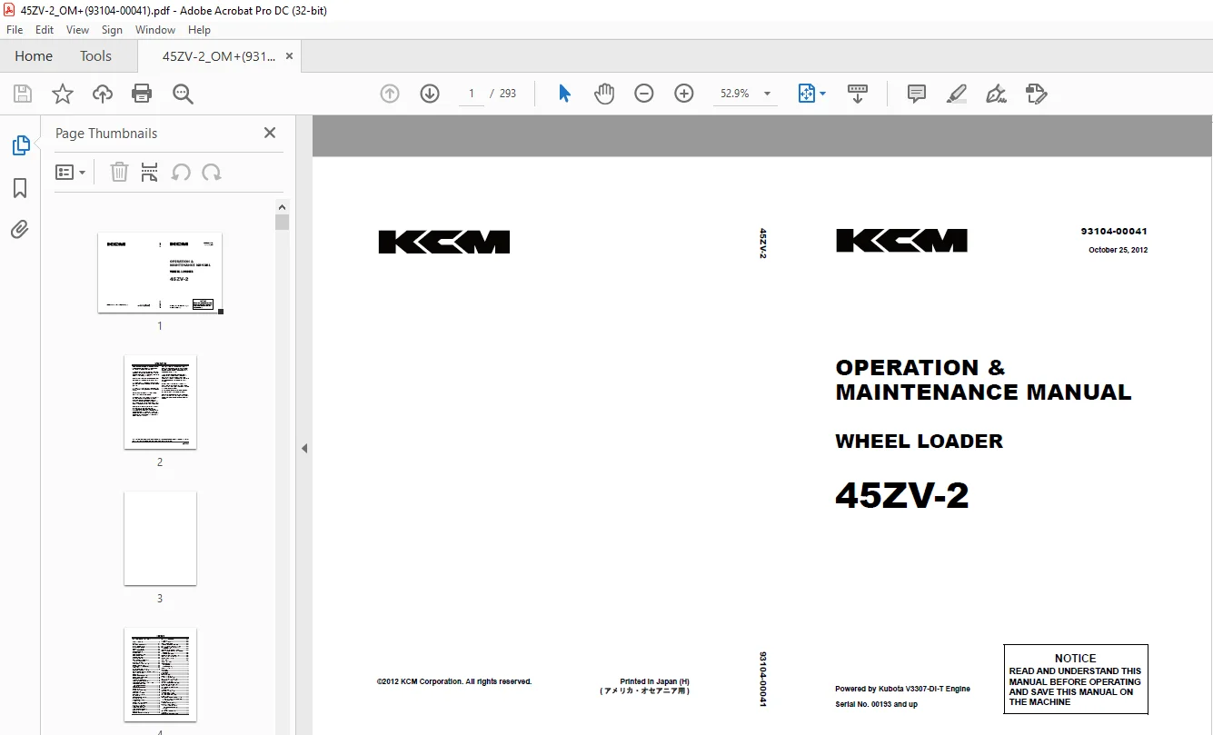Open the Sign document pen icon
The width and height of the screenshot is (1213, 735).
point(997,94)
